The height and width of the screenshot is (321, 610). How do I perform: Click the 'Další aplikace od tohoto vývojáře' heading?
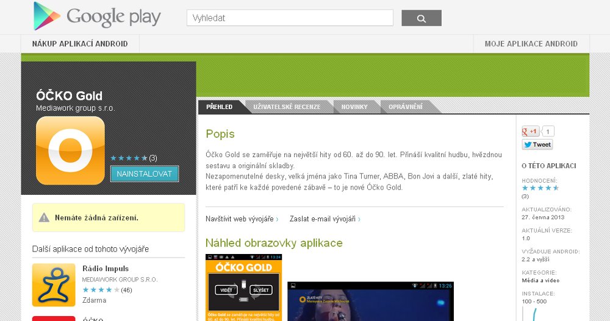90,249
